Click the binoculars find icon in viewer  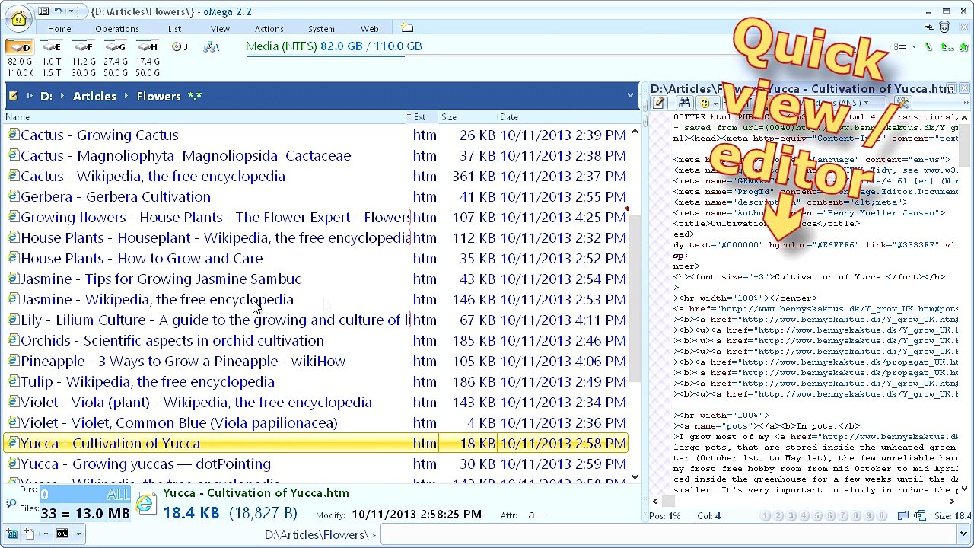click(x=685, y=104)
